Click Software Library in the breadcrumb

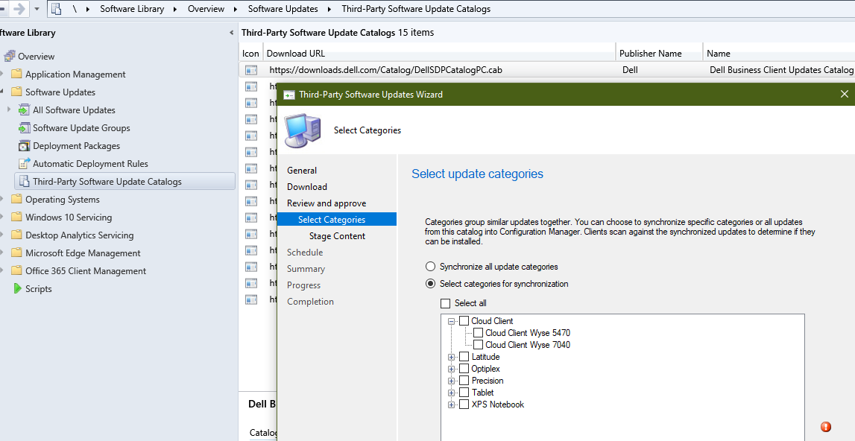click(132, 9)
